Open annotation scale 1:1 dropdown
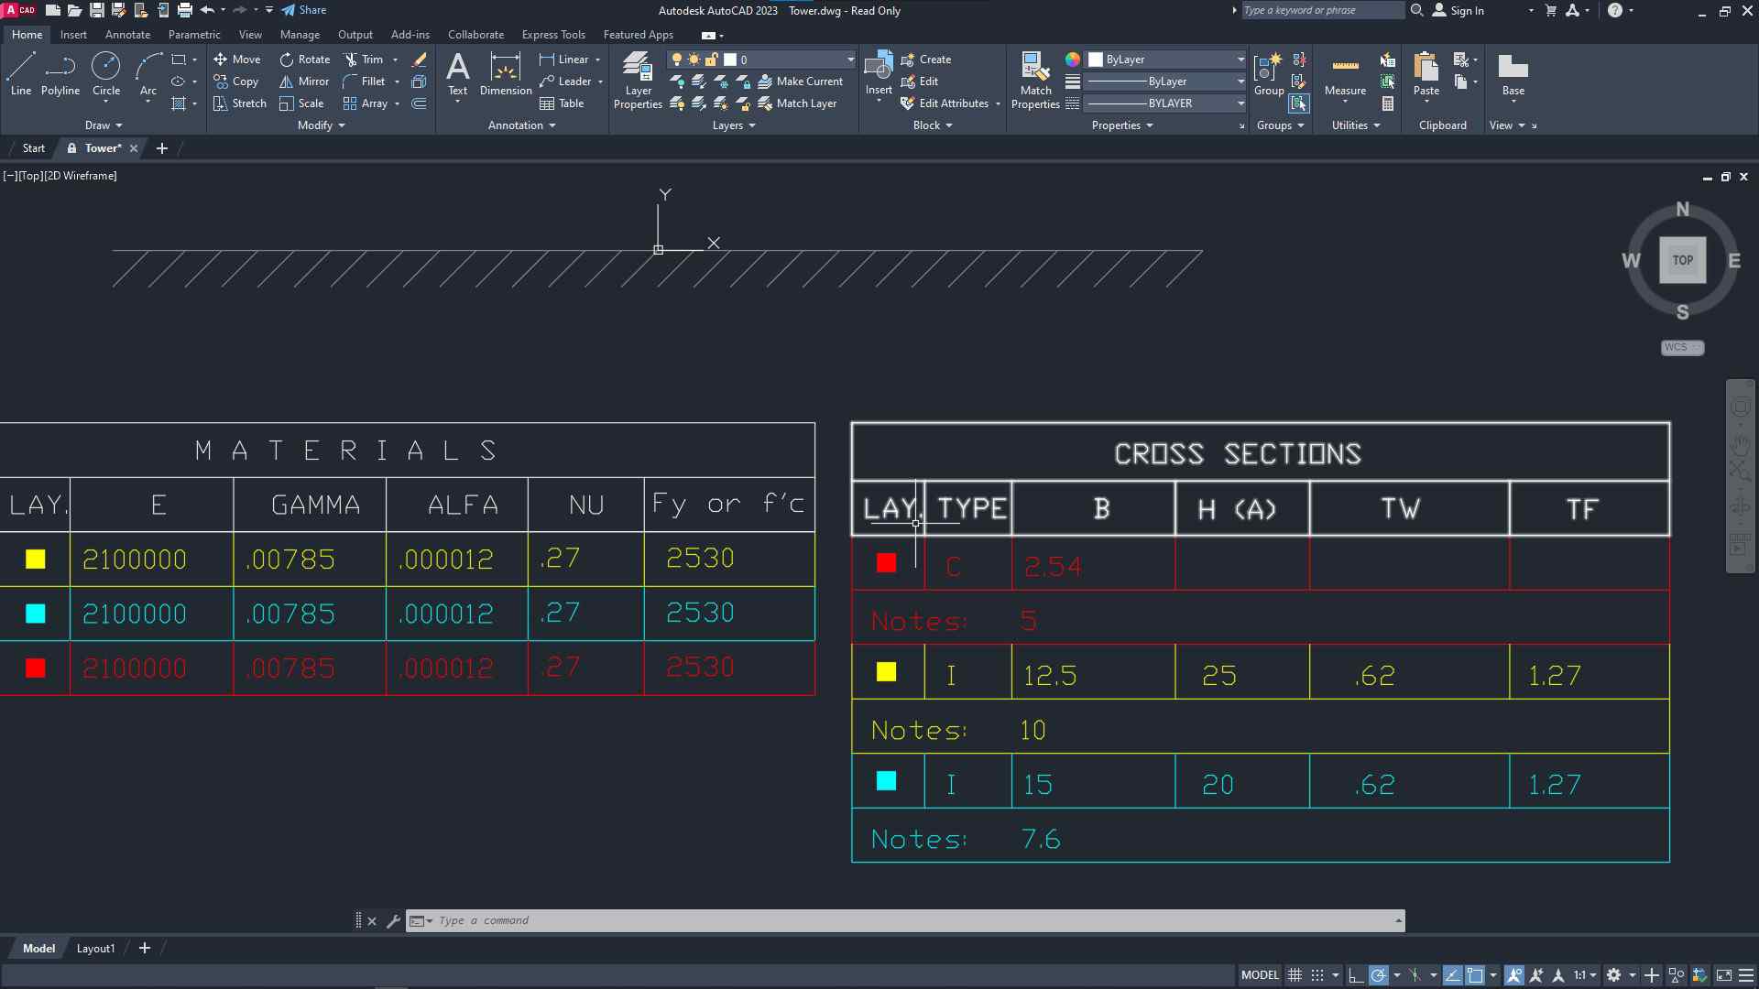The width and height of the screenshot is (1759, 989). pyautogui.click(x=1584, y=975)
